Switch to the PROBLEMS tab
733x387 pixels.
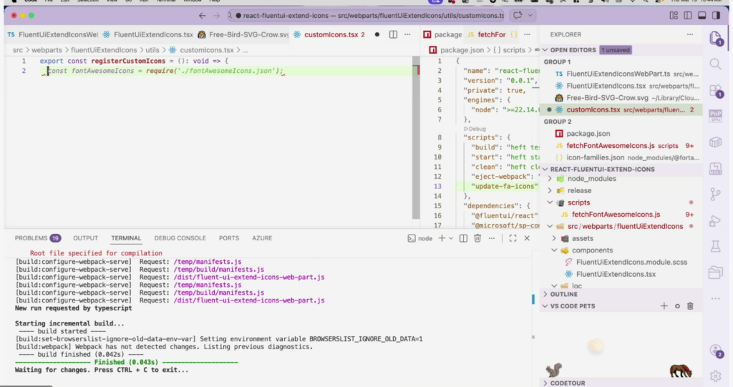click(31, 238)
